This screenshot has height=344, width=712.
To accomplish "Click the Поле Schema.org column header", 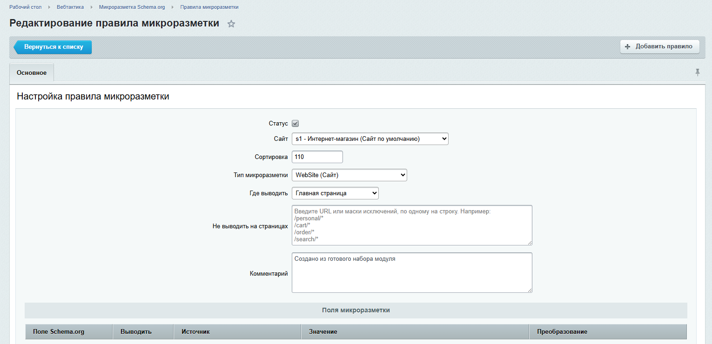I will click(69, 332).
